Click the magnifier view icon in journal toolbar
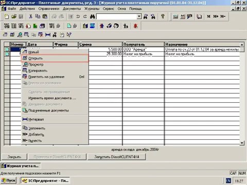 pyautogui.click(x=20, y=35)
